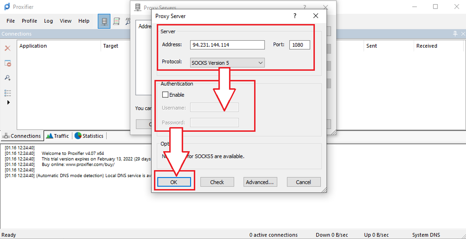The width and height of the screenshot is (466, 239).
Task: Switch to the Traffic tab
Action: point(58,136)
